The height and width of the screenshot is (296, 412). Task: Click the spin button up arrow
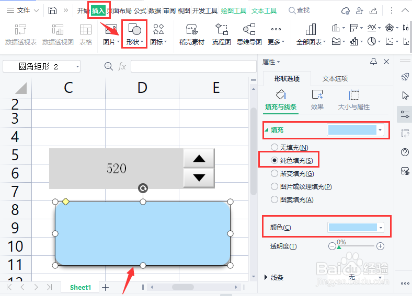click(x=199, y=158)
